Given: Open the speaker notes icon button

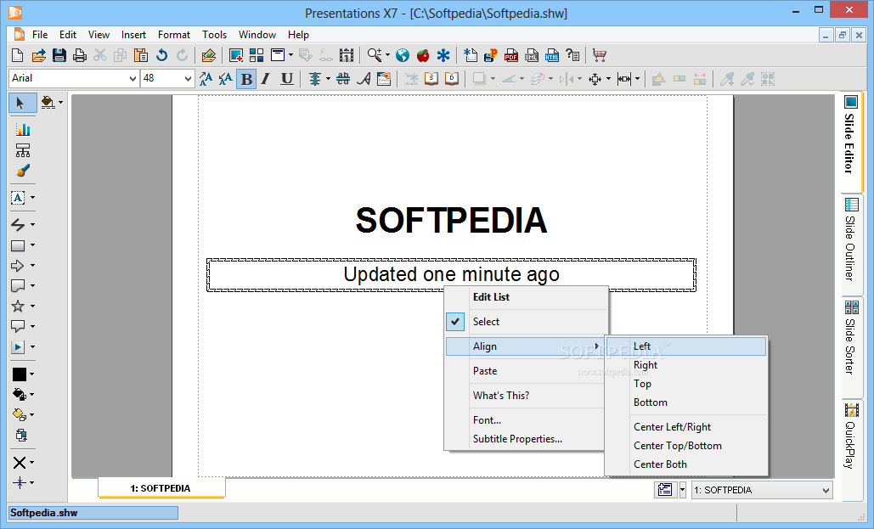Looking at the screenshot, I should [665, 490].
